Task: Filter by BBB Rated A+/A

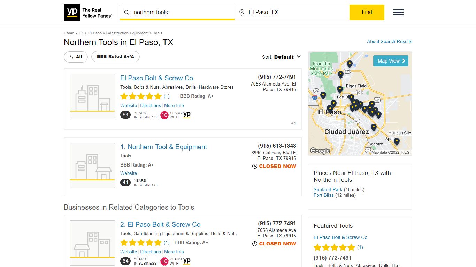Action: tap(115, 57)
